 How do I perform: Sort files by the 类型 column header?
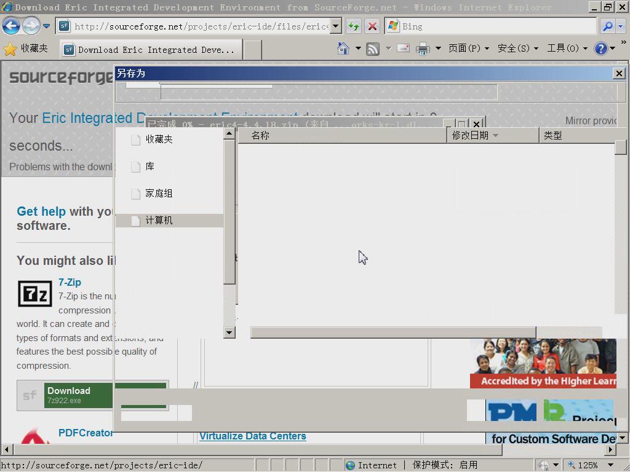578,136
